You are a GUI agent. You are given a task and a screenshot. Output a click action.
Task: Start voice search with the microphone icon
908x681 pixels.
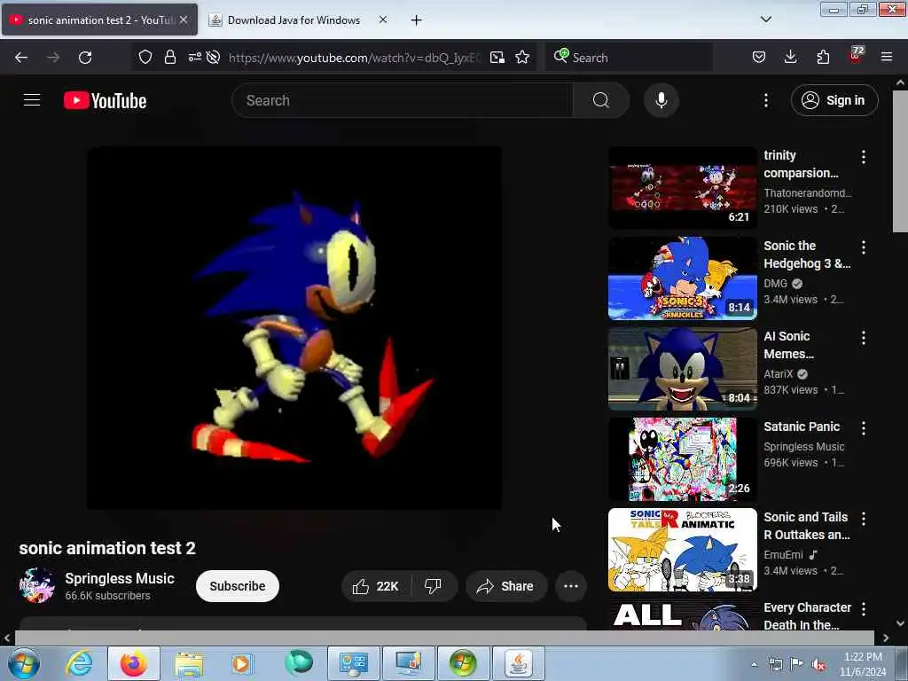661,100
